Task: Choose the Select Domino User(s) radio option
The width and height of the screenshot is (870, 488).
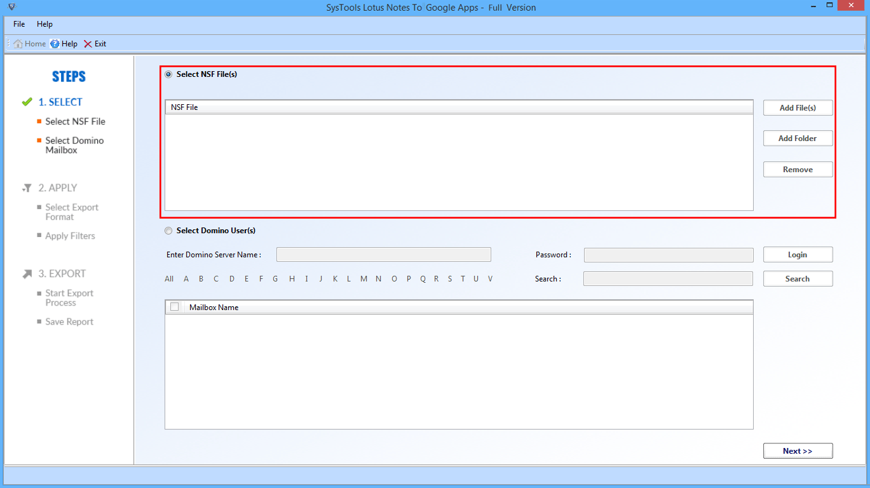Action: (x=168, y=231)
